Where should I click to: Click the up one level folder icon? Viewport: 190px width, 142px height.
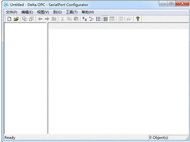54,19
